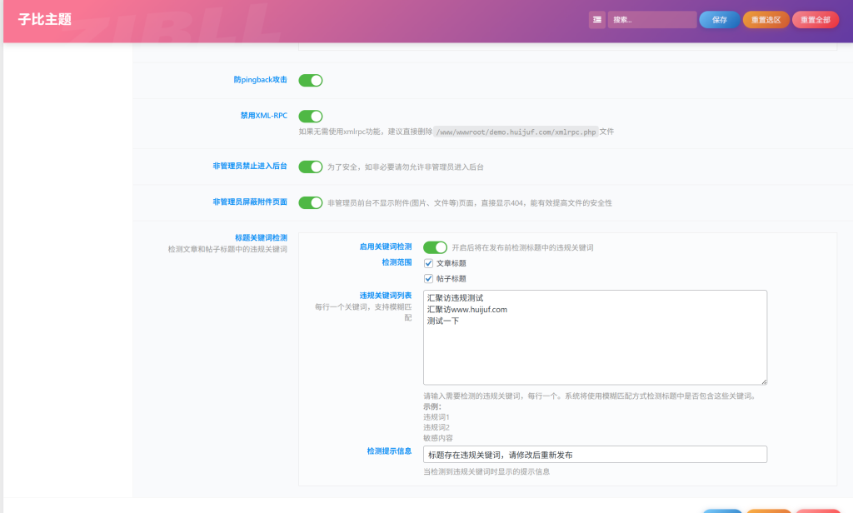Disable the 启用关键词检测 toggle
The height and width of the screenshot is (513, 853).
[x=435, y=247]
